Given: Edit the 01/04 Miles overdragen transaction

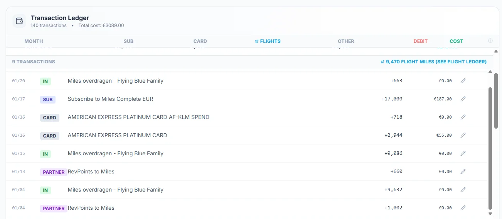Looking at the screenshot, I should tap(463, 190).
